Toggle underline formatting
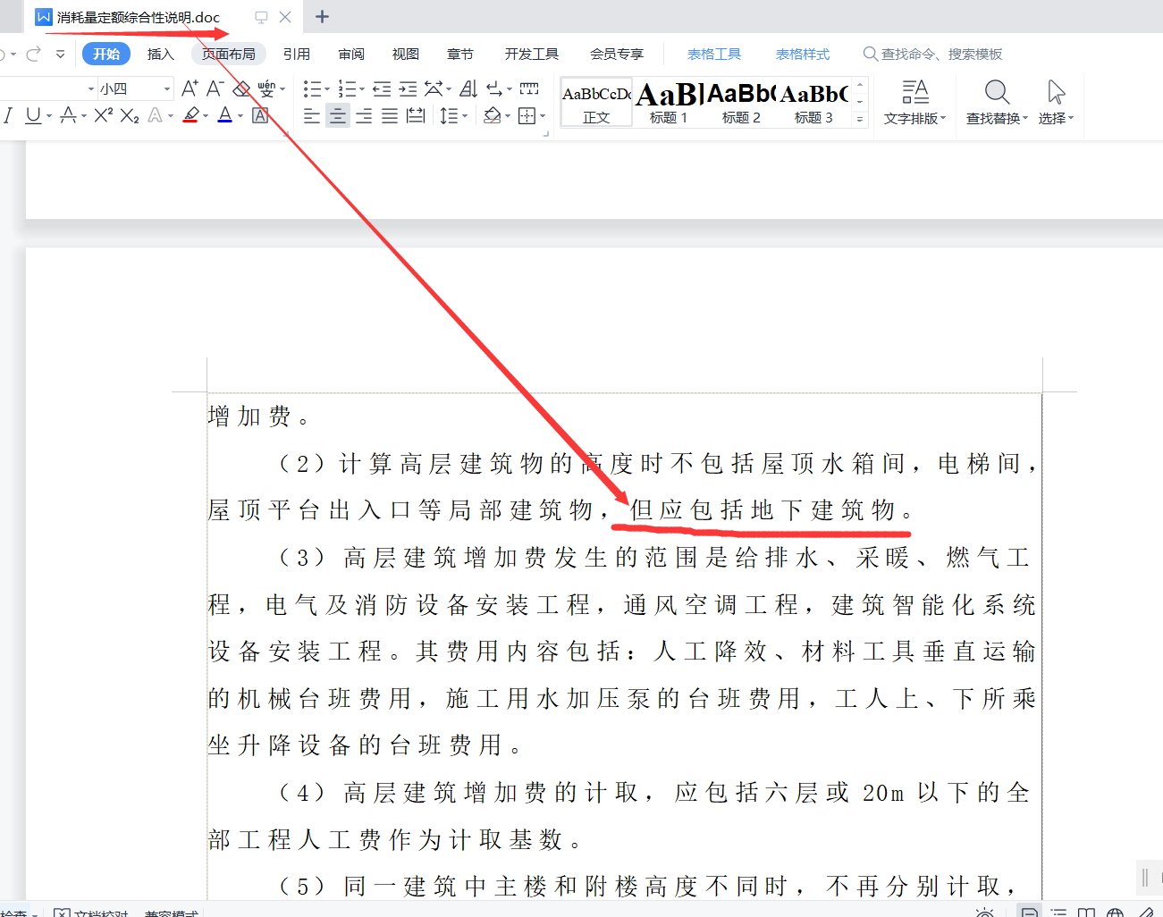The image size is (1163, 917). pyautogui.click(x=33, y=115)
